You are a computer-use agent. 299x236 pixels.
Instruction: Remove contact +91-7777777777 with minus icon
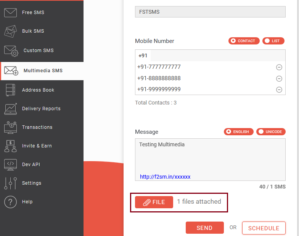pos(279,67)
